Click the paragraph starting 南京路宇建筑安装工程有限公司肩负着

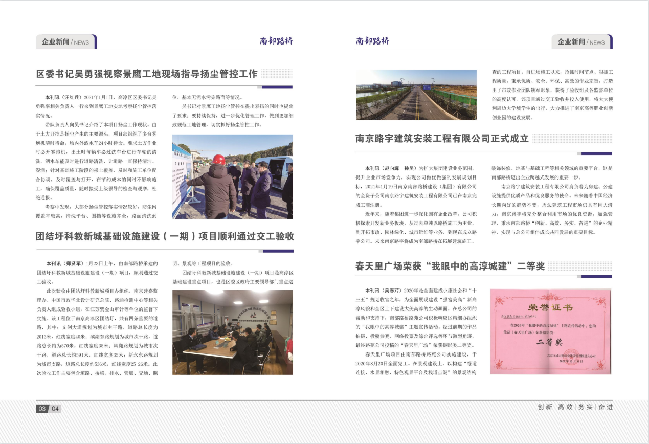click(x=552, y=209)
